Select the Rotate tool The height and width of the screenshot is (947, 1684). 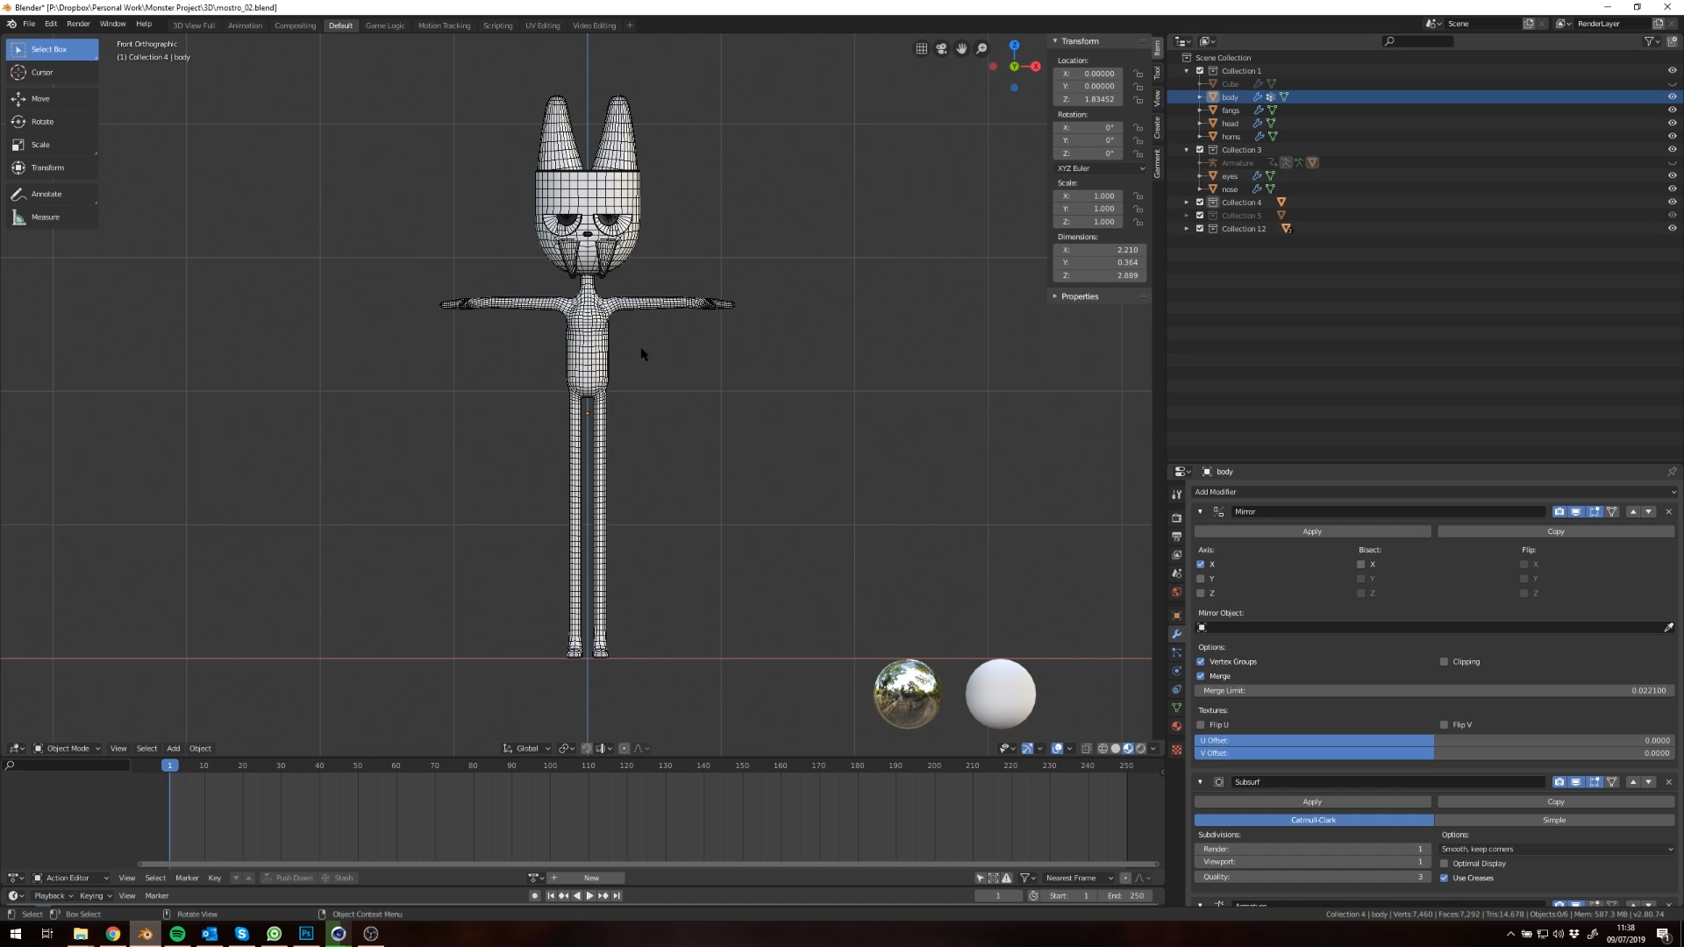pos(42,122)
